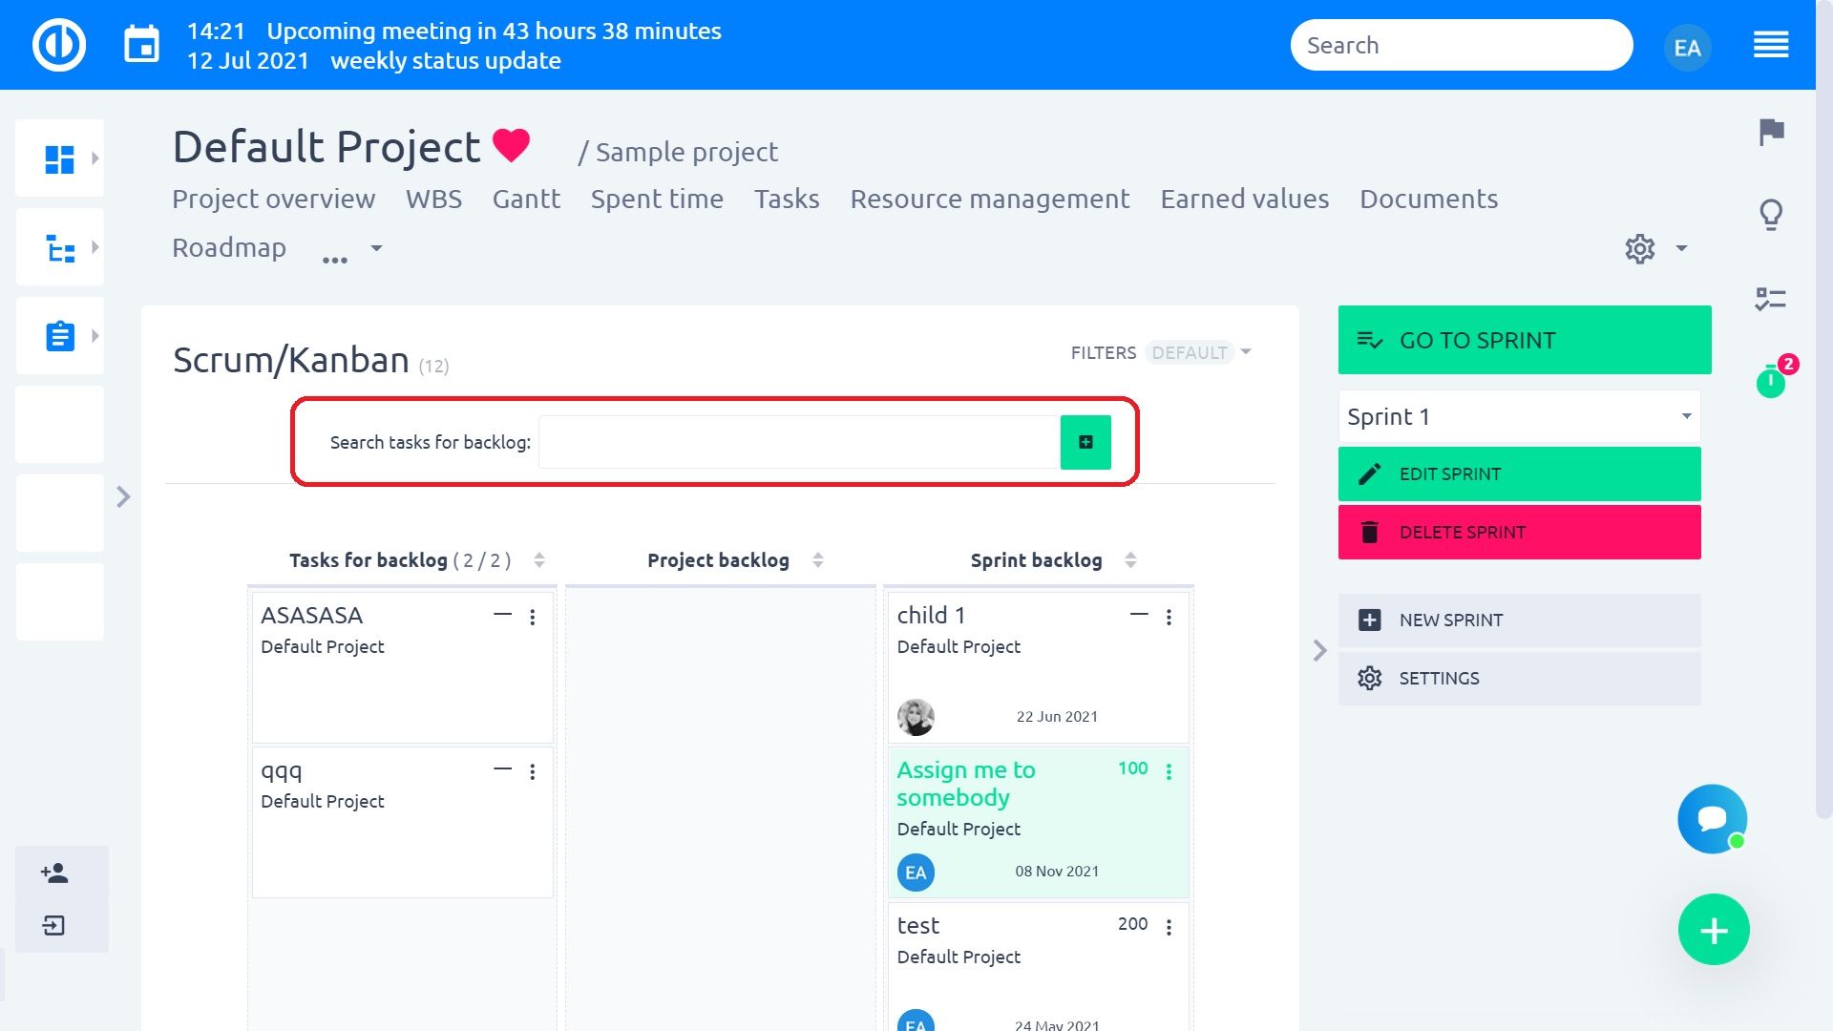Open the WBS tab
This screenshot has height=1031, width=1833.
433,199
